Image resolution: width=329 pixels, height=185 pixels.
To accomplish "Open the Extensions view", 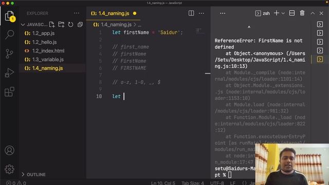I will pyautogui.click(x=9, y=92).
